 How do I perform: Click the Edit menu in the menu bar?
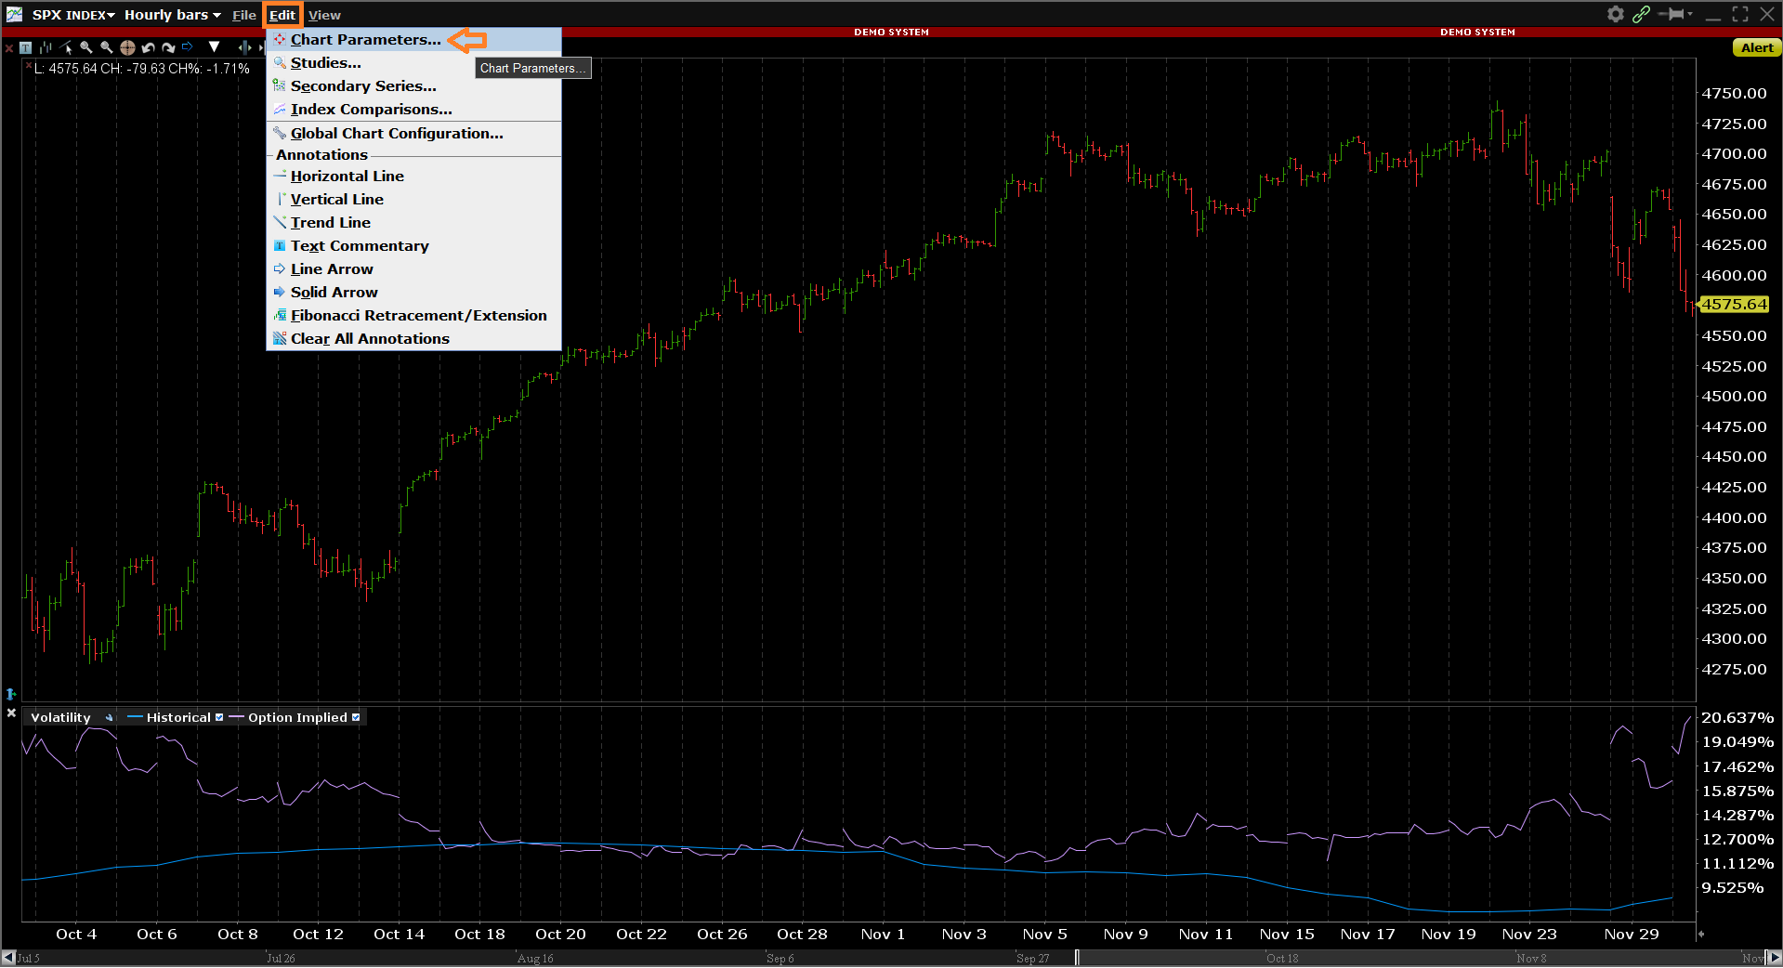(x=282, y=15)
